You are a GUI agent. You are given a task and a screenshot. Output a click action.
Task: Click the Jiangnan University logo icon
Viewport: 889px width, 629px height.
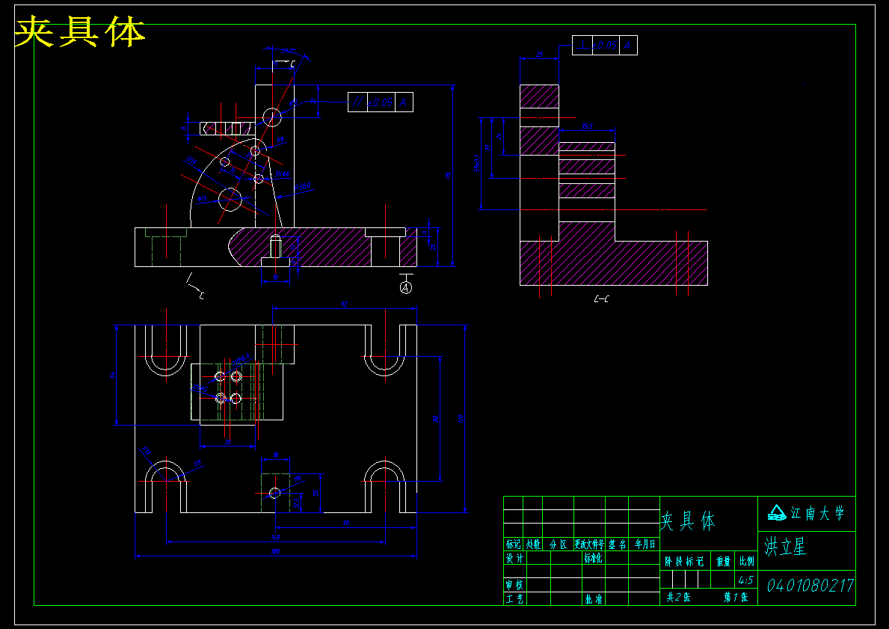tap(776, 513)
